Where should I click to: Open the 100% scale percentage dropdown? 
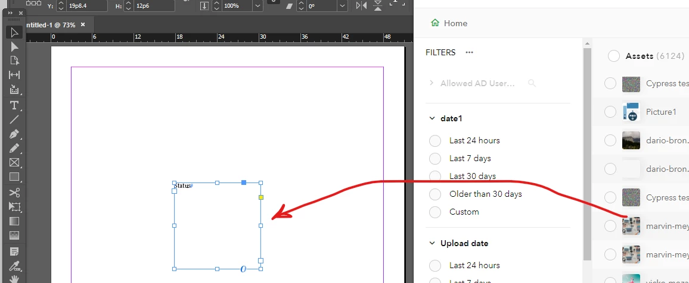pos(257,6)
